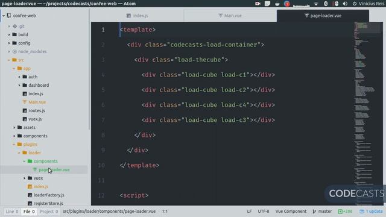Click the Vue icon on page-loader.vue tab

pos(306,16)
